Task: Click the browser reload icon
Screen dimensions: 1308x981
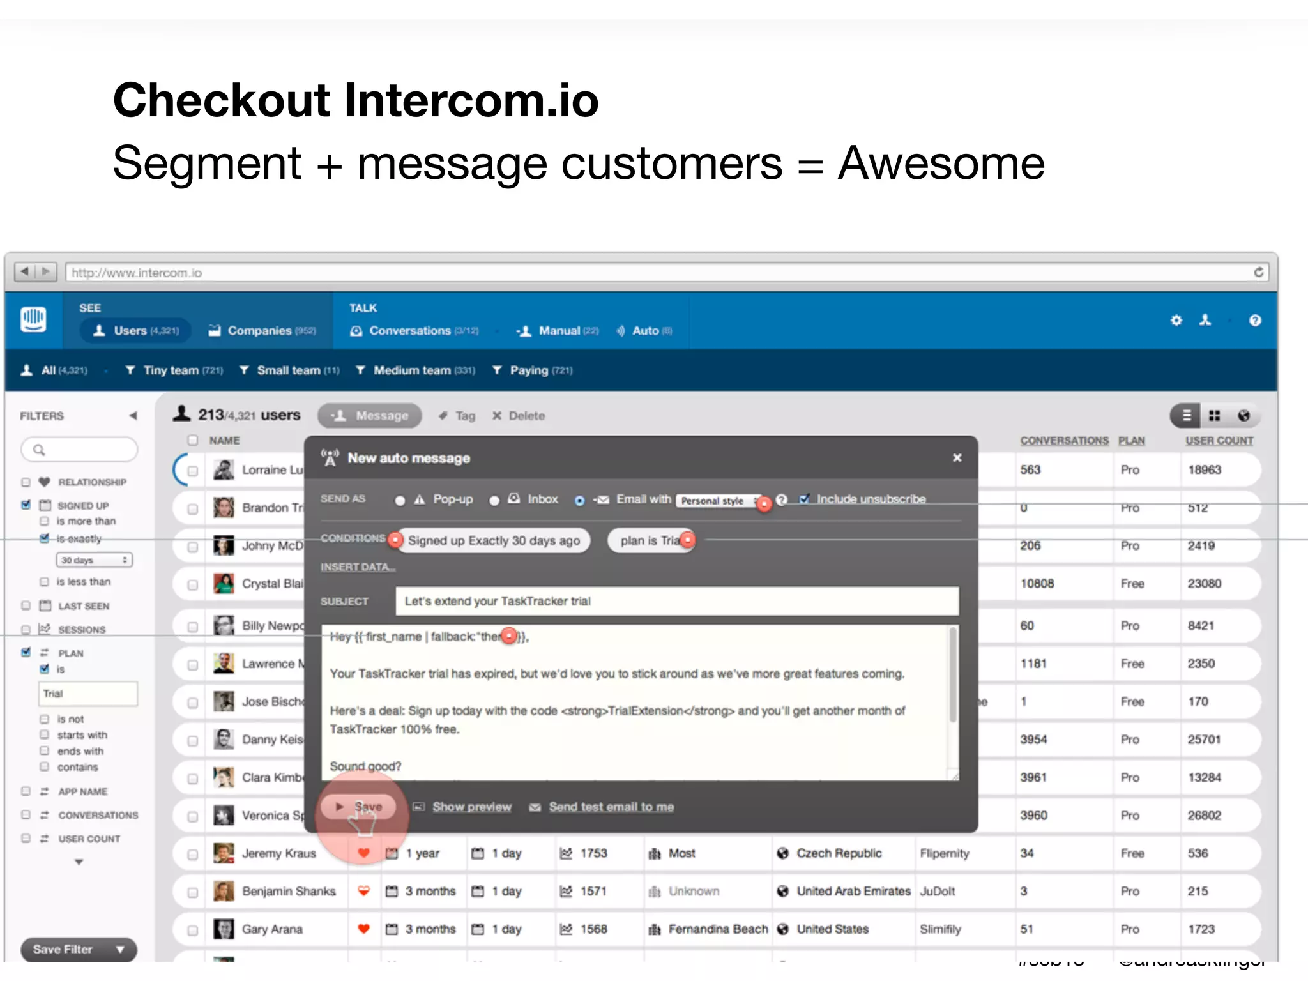Action: tap(1258, 272)
